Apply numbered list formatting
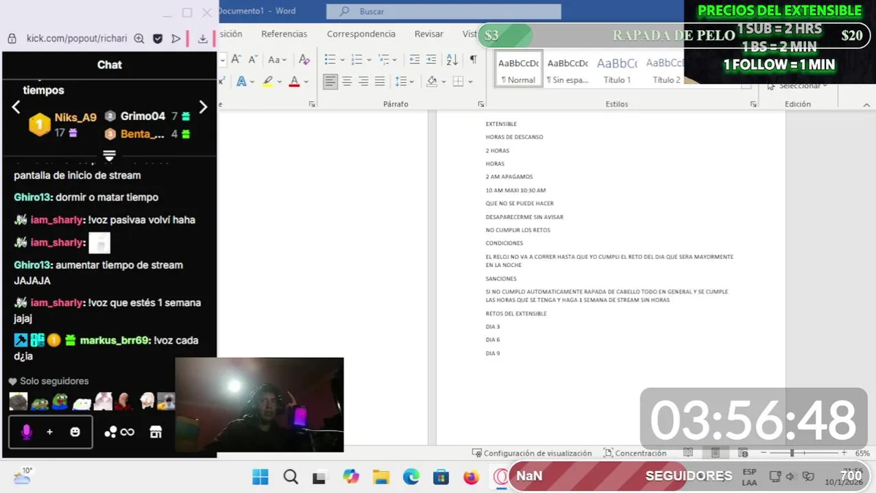Screen dimensions: 876x493 coord(356,60)
